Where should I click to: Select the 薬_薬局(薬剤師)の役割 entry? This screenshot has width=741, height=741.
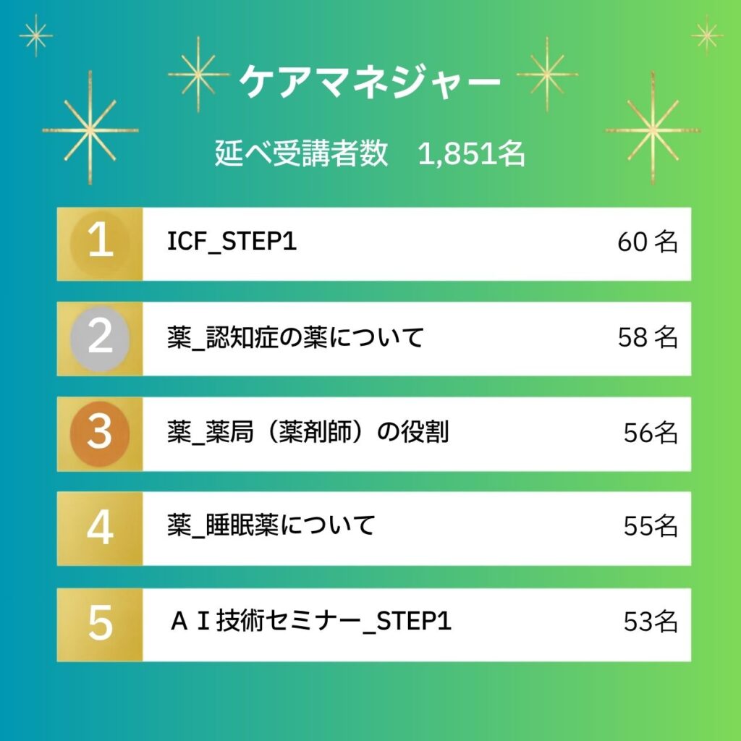click(x=308, y=432)
